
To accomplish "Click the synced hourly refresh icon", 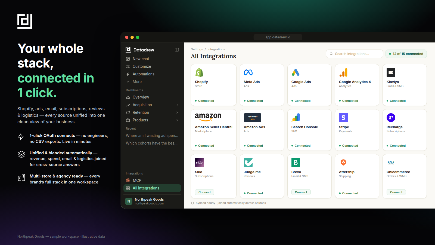I will click(x=192, y=203).
